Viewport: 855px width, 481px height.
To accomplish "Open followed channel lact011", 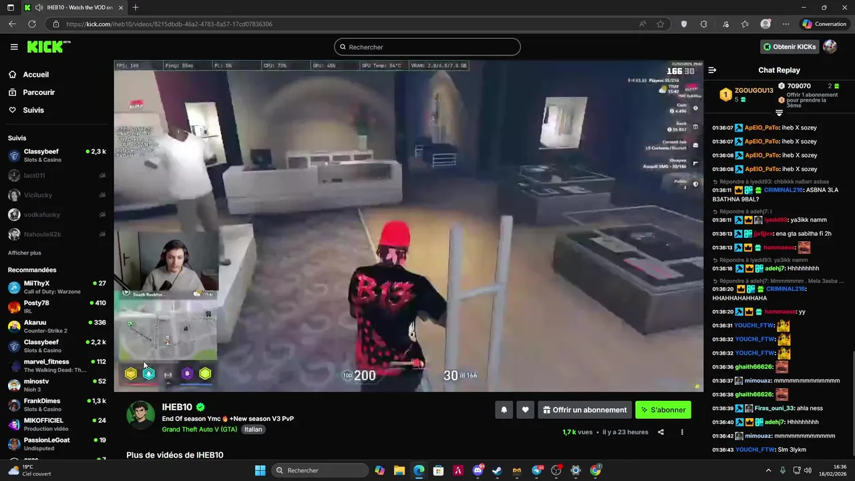I will 57,176.
